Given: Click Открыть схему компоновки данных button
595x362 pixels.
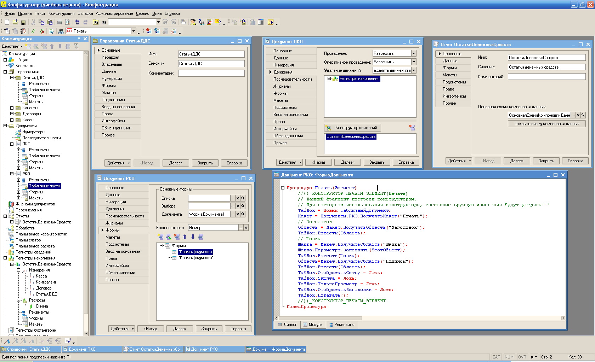Looking at the screenshot, I should pyautogui.click(x=546, y=124).
